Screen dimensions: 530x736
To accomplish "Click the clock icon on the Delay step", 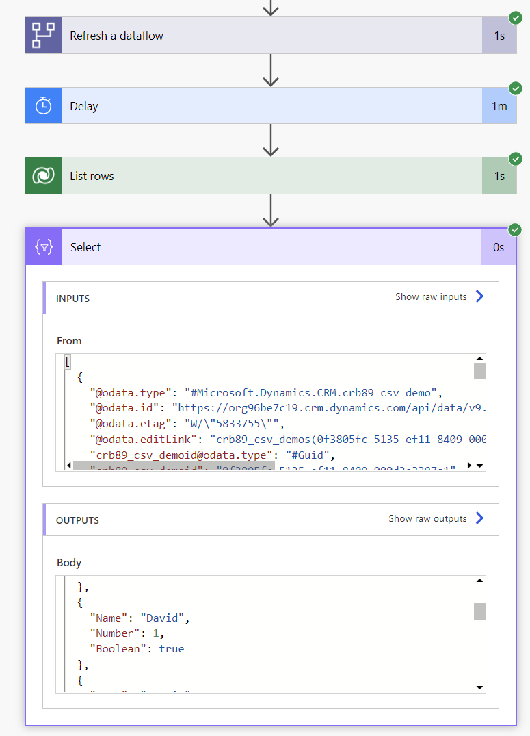I will (43, 105).
